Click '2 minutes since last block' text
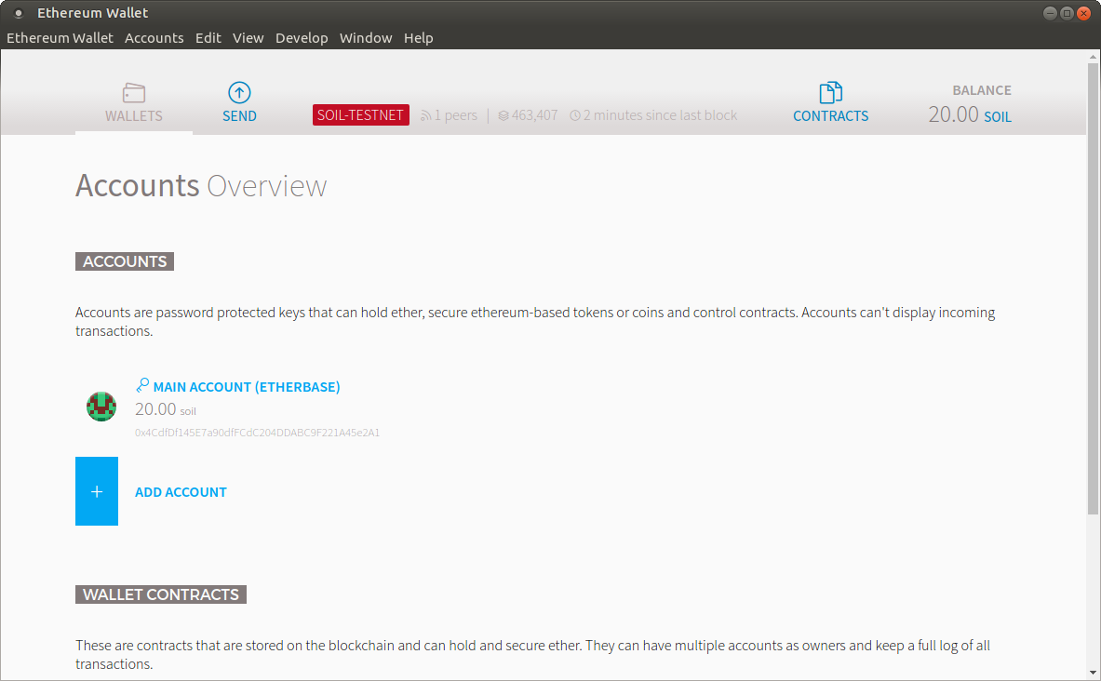This screenshot has height=681, width=1101. click(660, 115)
